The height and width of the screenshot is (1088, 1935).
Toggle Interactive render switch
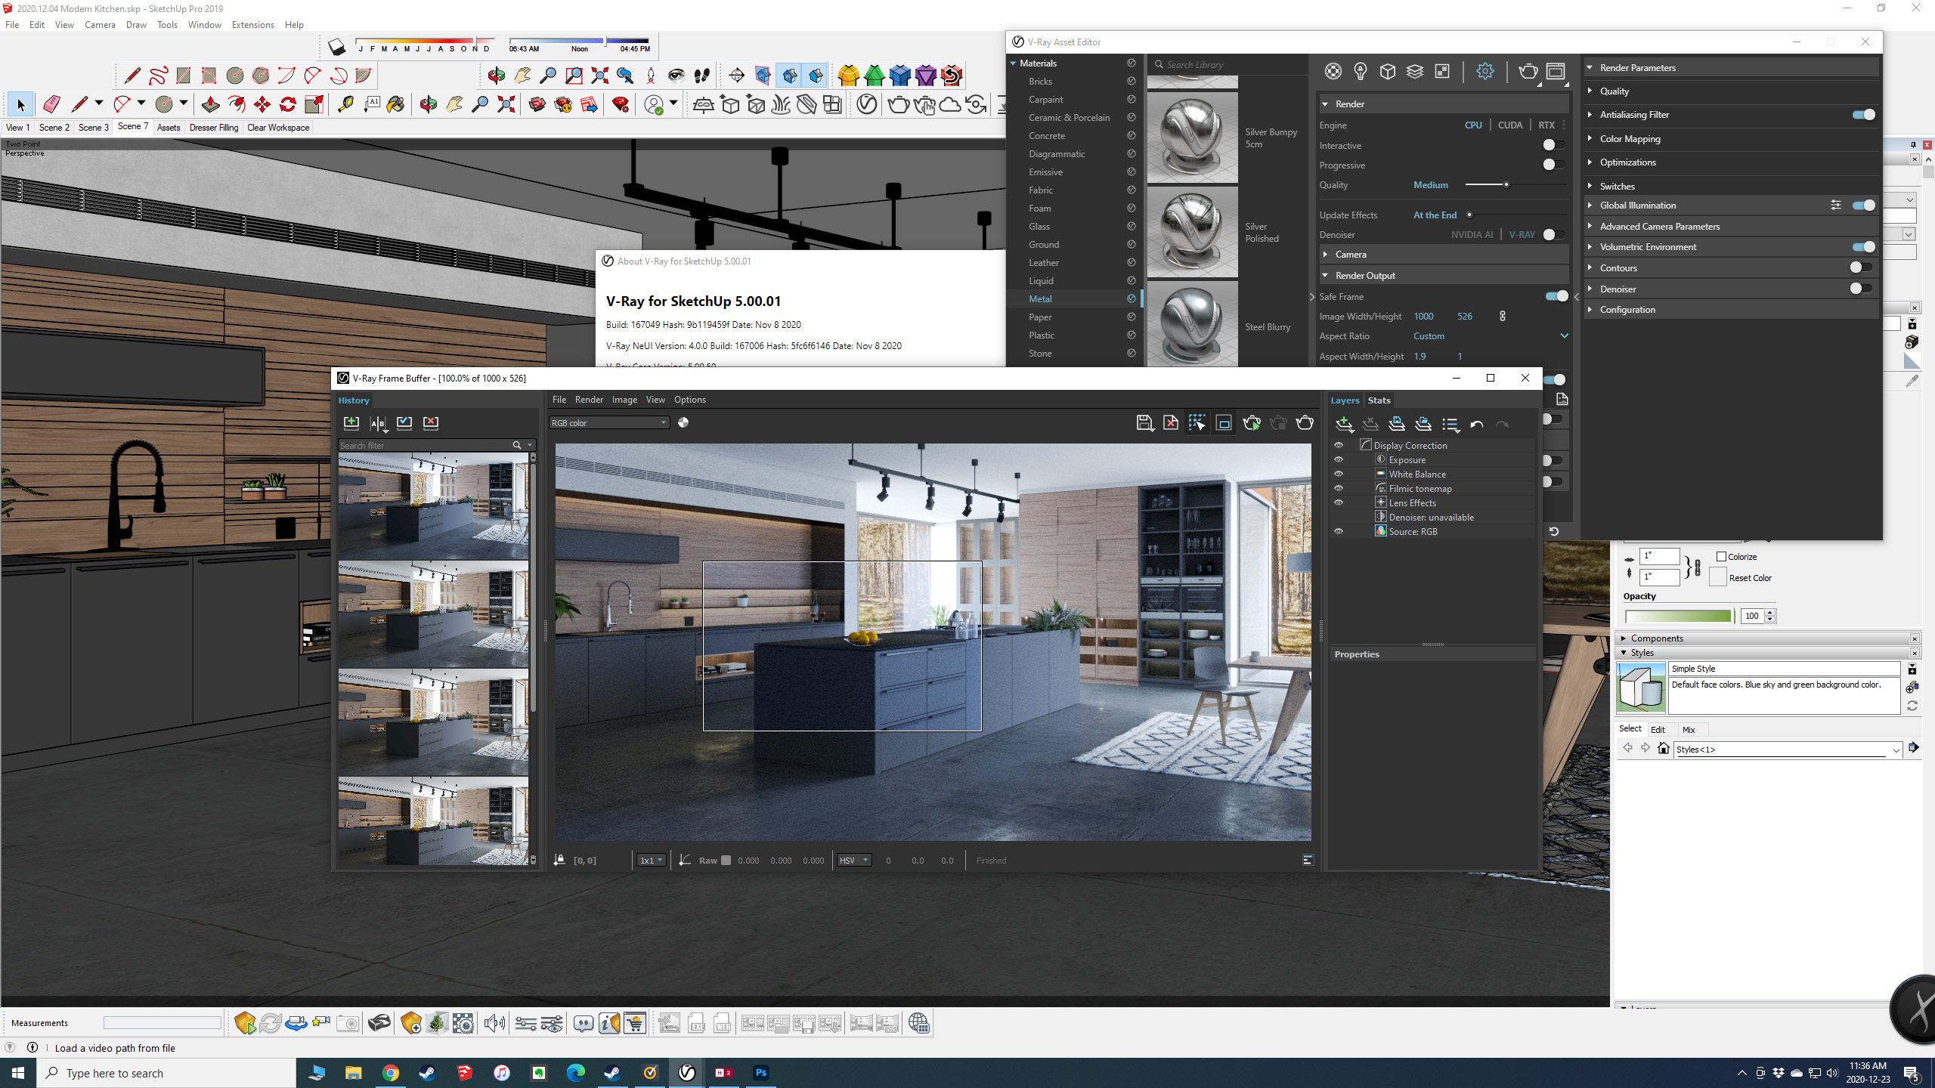coord(1553,145)
